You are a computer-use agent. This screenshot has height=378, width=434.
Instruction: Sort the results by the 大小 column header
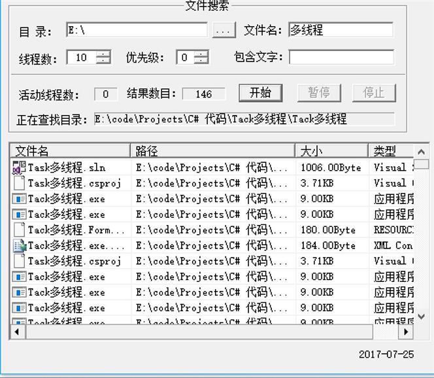click(x=331, y=151)
